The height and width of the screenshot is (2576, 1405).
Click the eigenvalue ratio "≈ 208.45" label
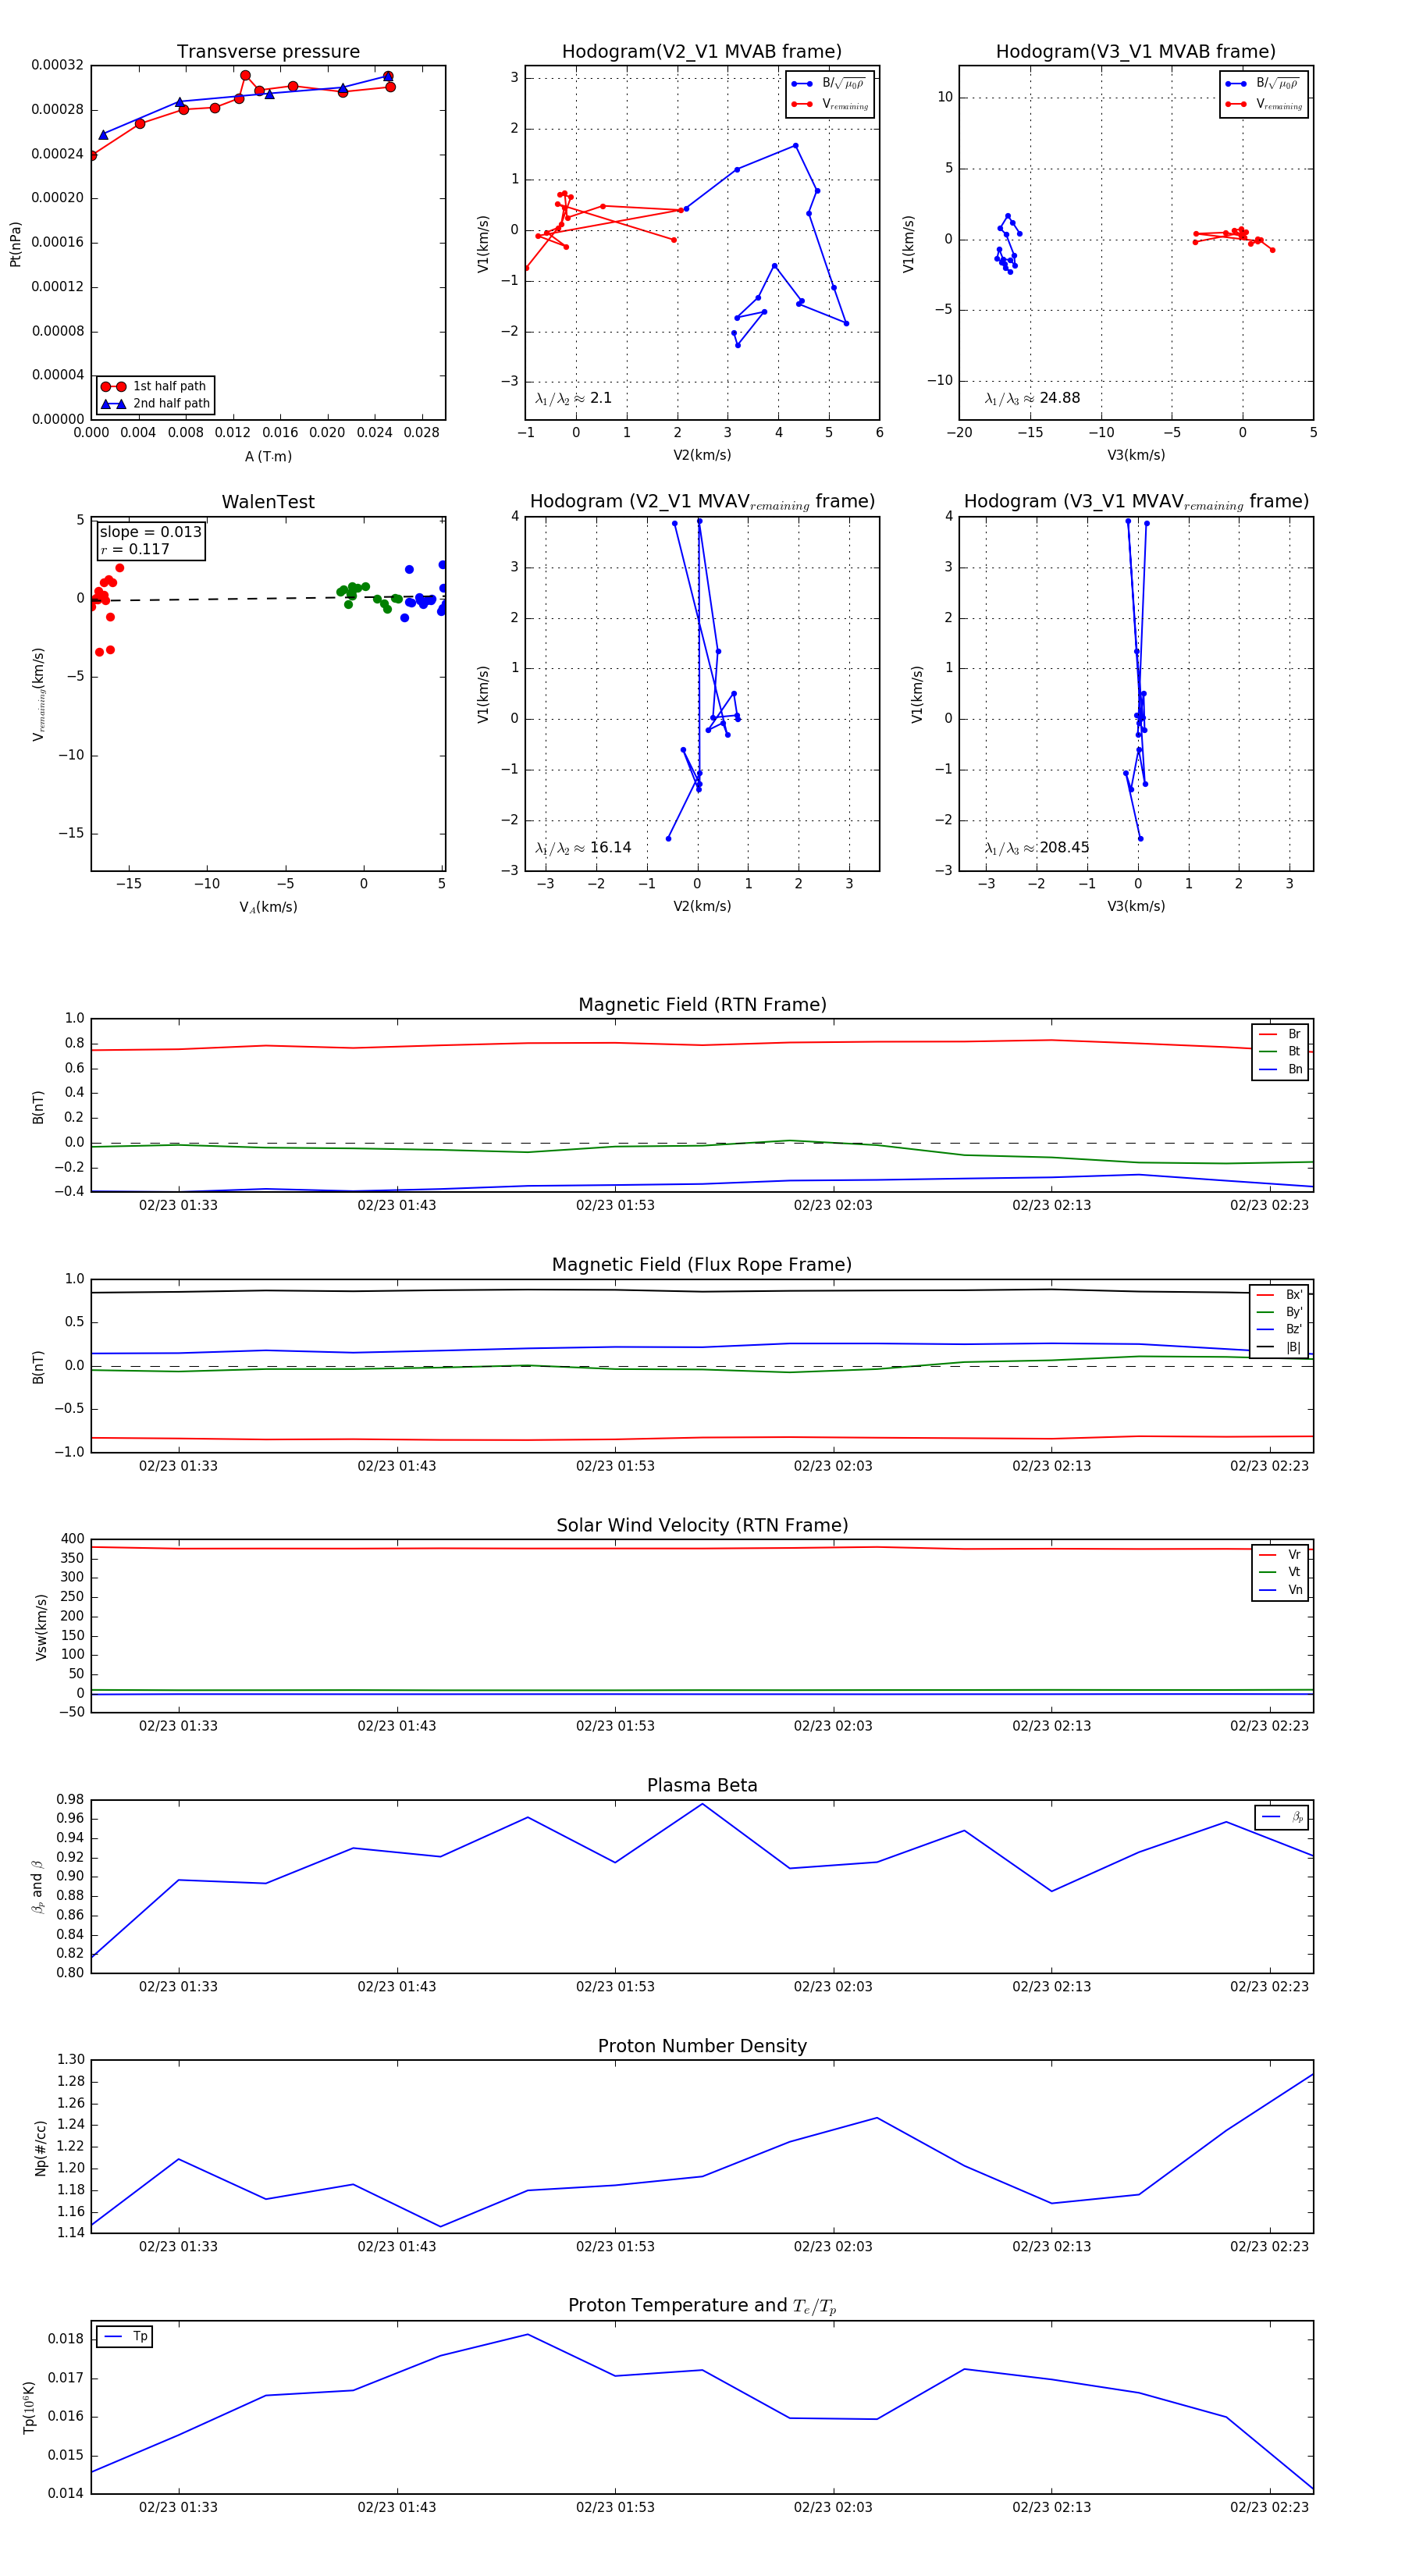click(1037, 848)
